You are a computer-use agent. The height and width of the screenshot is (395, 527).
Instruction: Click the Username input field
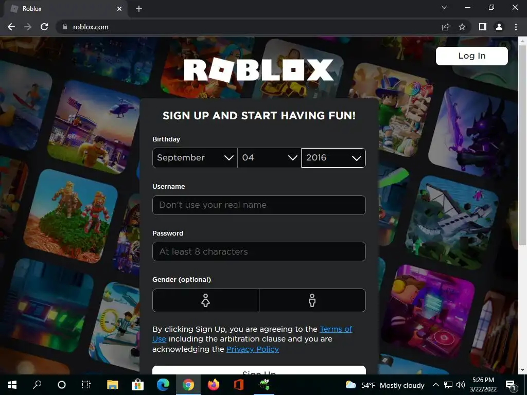tap(259, 205)
